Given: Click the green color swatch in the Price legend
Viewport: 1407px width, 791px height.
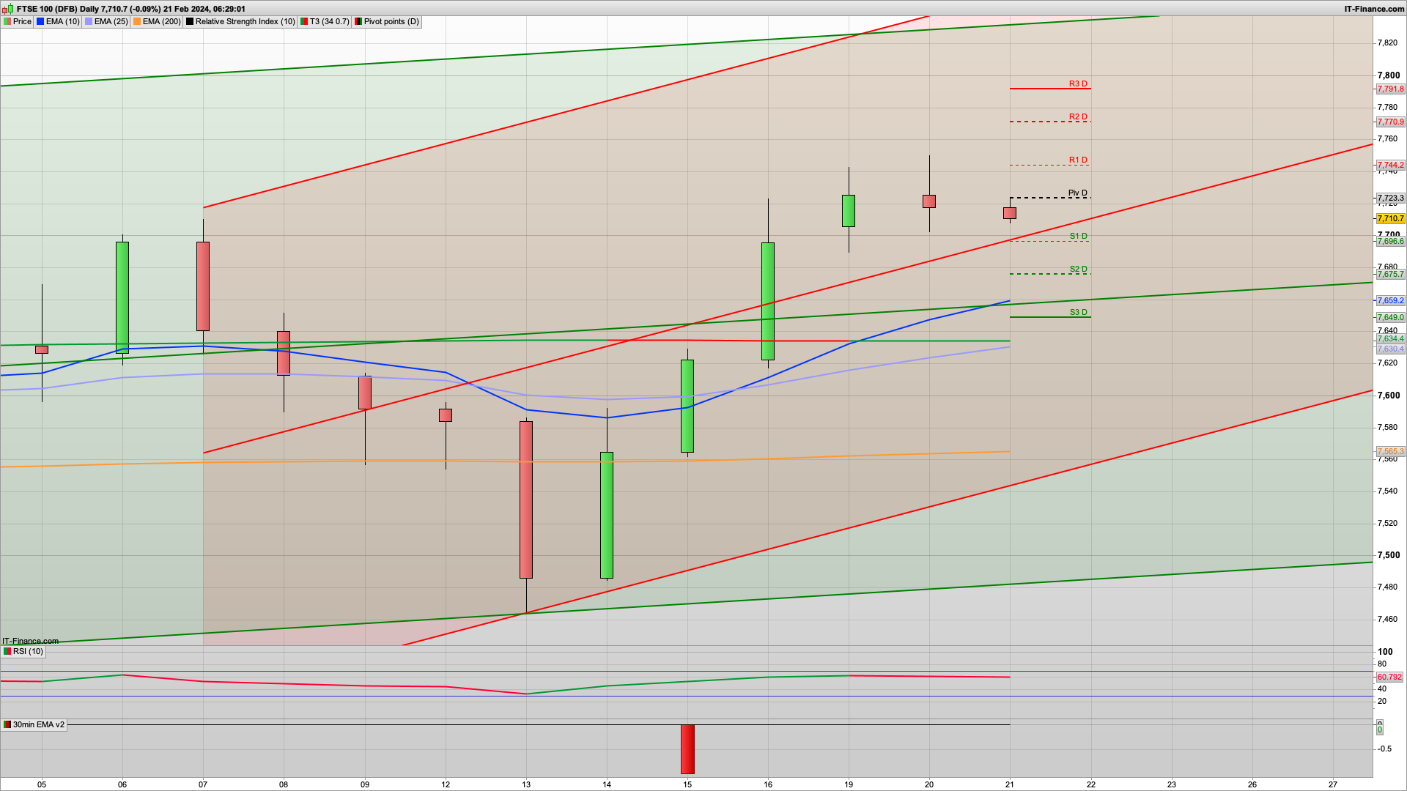Looking at the screenshot, I should pyautogui.click(x=5, y=21).
